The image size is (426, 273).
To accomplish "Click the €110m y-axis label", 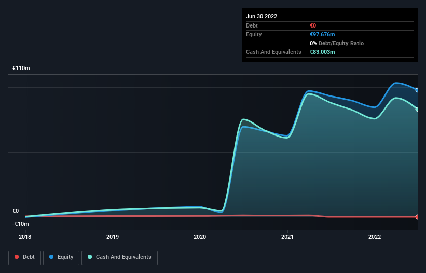I will 21,68.
